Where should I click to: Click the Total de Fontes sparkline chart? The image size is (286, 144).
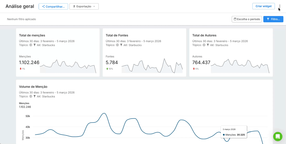point(152,66)
